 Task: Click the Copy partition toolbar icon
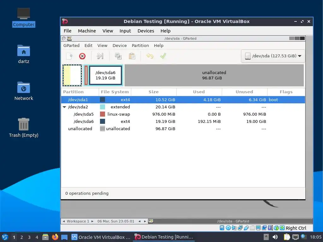coord(118,56)
